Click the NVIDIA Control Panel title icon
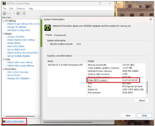This screenshot has width=155, height=126. [x=4, y=3]
